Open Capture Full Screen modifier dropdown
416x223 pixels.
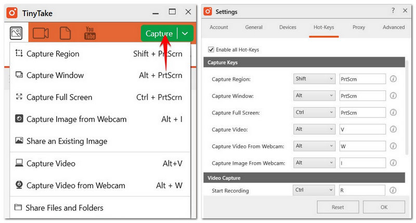pyautogui.click(x=315, y=112)
